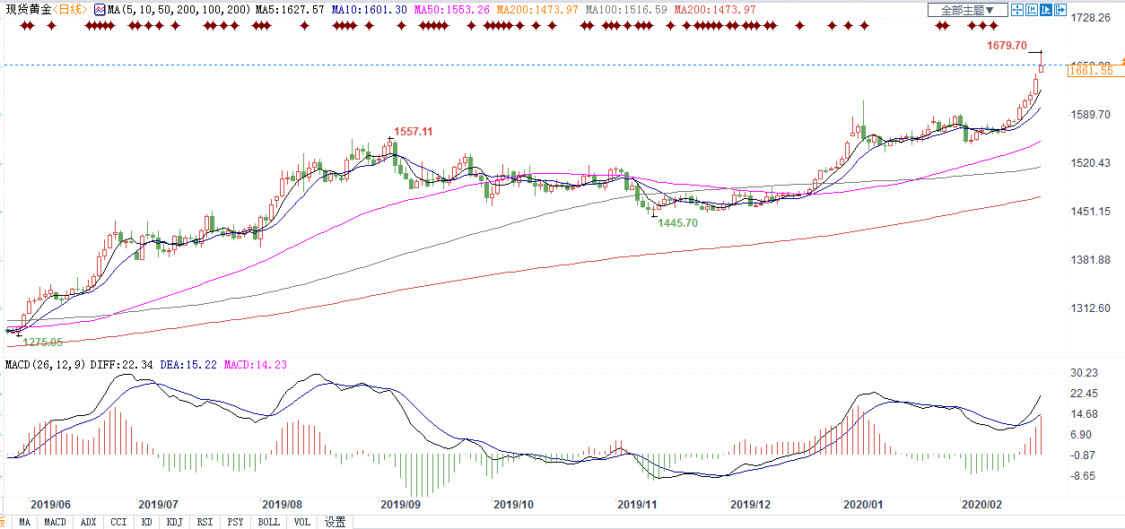Viewport: 1125px width, 529px height.
Task: Click the 1728.26 axis value
Action: [x=1090, y=17]
